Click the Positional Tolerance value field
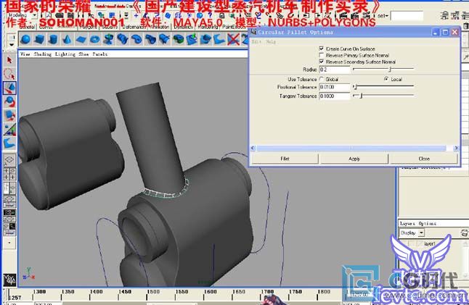The image size is (469, 305). 335,87
